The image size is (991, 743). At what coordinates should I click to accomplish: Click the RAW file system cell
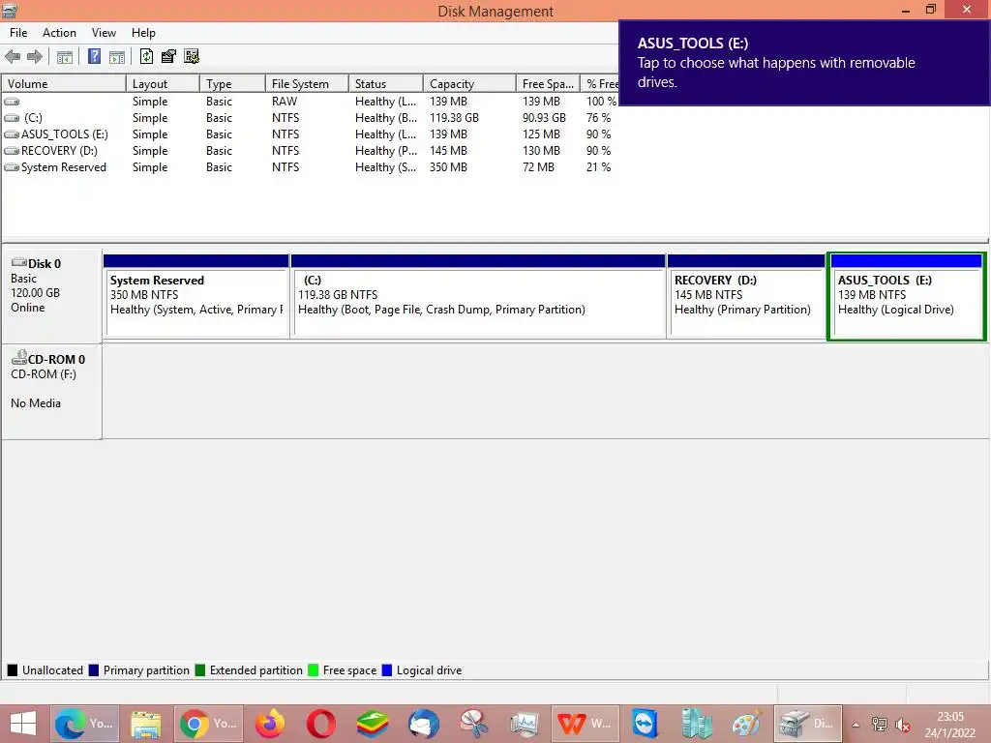285,101
